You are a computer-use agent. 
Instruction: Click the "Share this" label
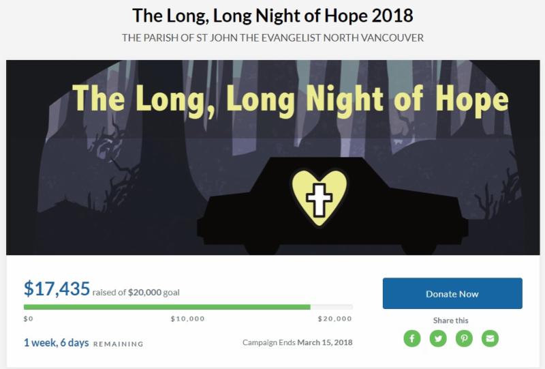(x=451, y=321)
